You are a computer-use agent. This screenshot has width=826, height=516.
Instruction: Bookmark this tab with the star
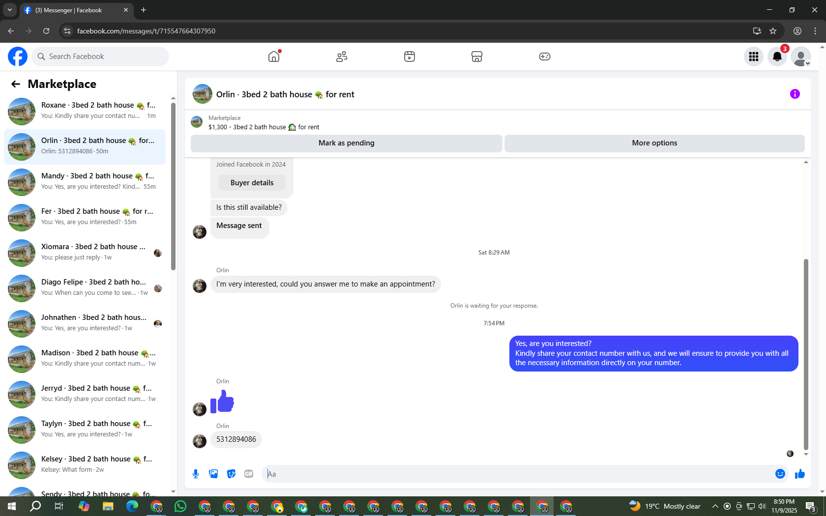(x=773, y=31)
